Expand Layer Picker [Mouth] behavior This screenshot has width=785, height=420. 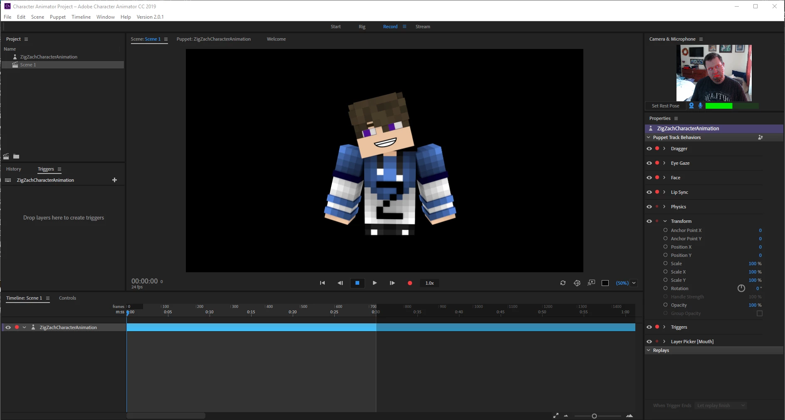pos(664,342)
